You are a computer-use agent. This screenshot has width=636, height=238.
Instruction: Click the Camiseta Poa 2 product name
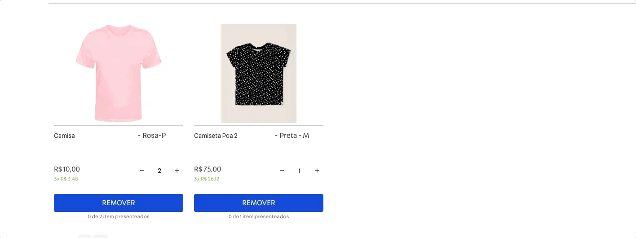(x=216, y=136)
